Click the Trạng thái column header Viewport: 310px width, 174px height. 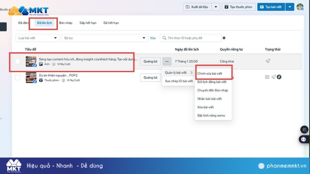[x=273, y=49]
